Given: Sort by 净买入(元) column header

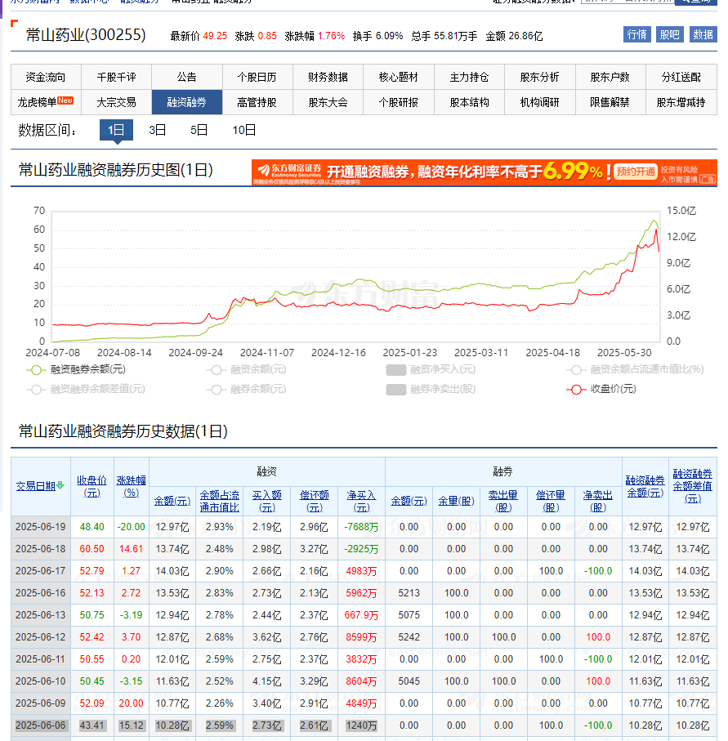Looking at the screenshot, I should 361,501.
